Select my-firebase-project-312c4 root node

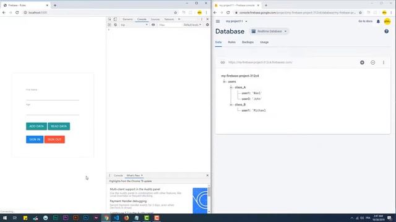pyautogui.click(x=240, y=76)
